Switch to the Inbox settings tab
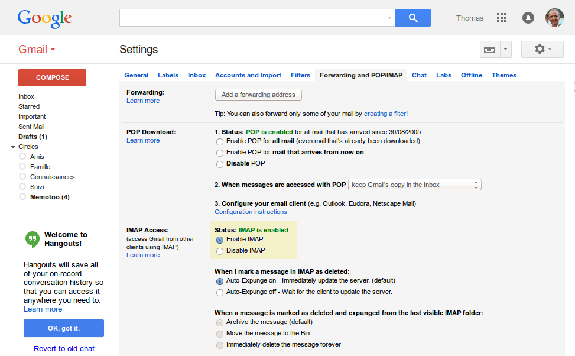This screenshot has height=356, width=575. tap(197, 75)
